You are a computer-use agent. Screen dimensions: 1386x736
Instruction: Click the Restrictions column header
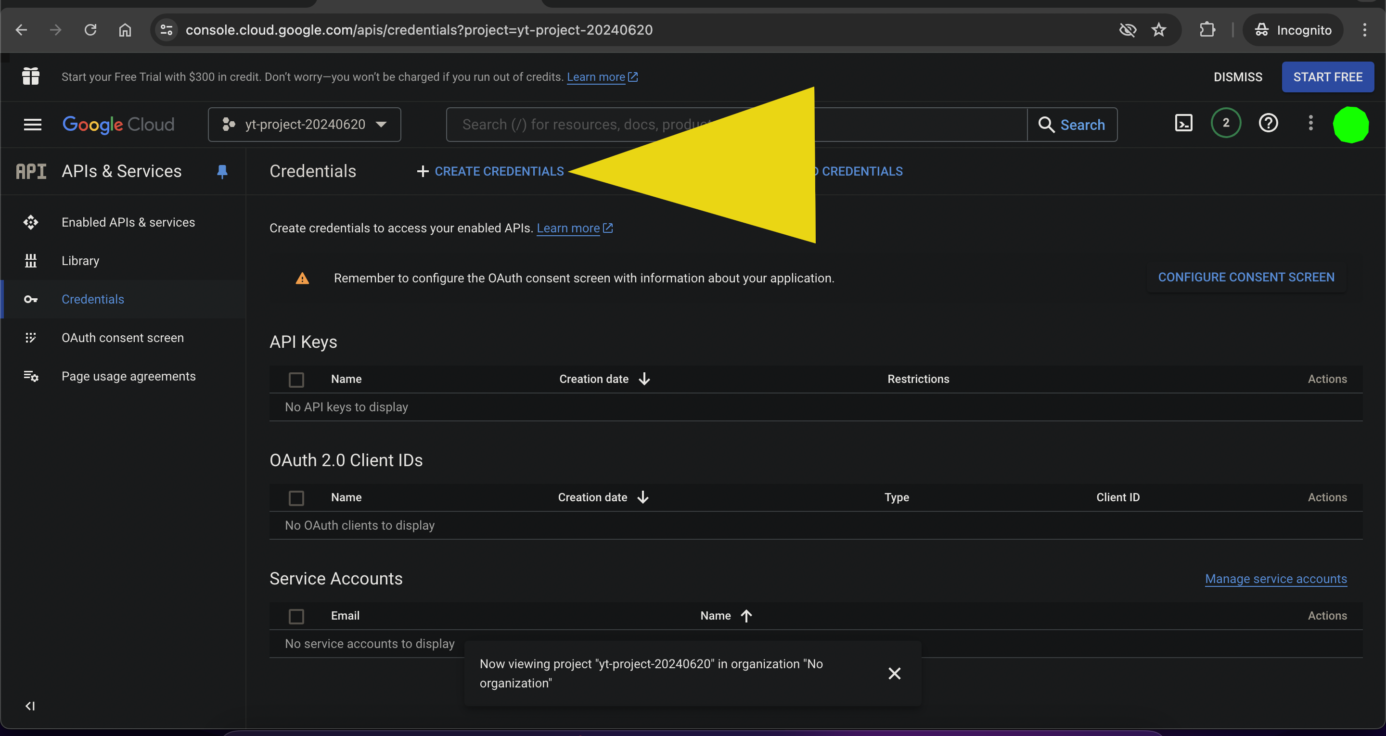[918, 379]
